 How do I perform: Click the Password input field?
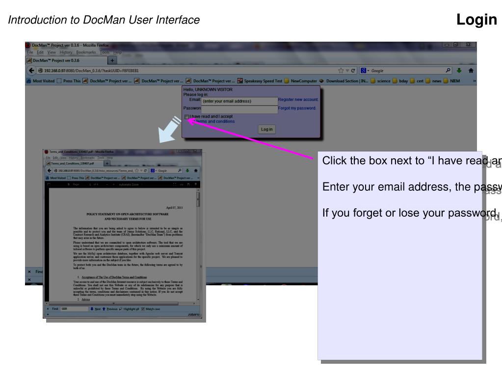(239, 109)
